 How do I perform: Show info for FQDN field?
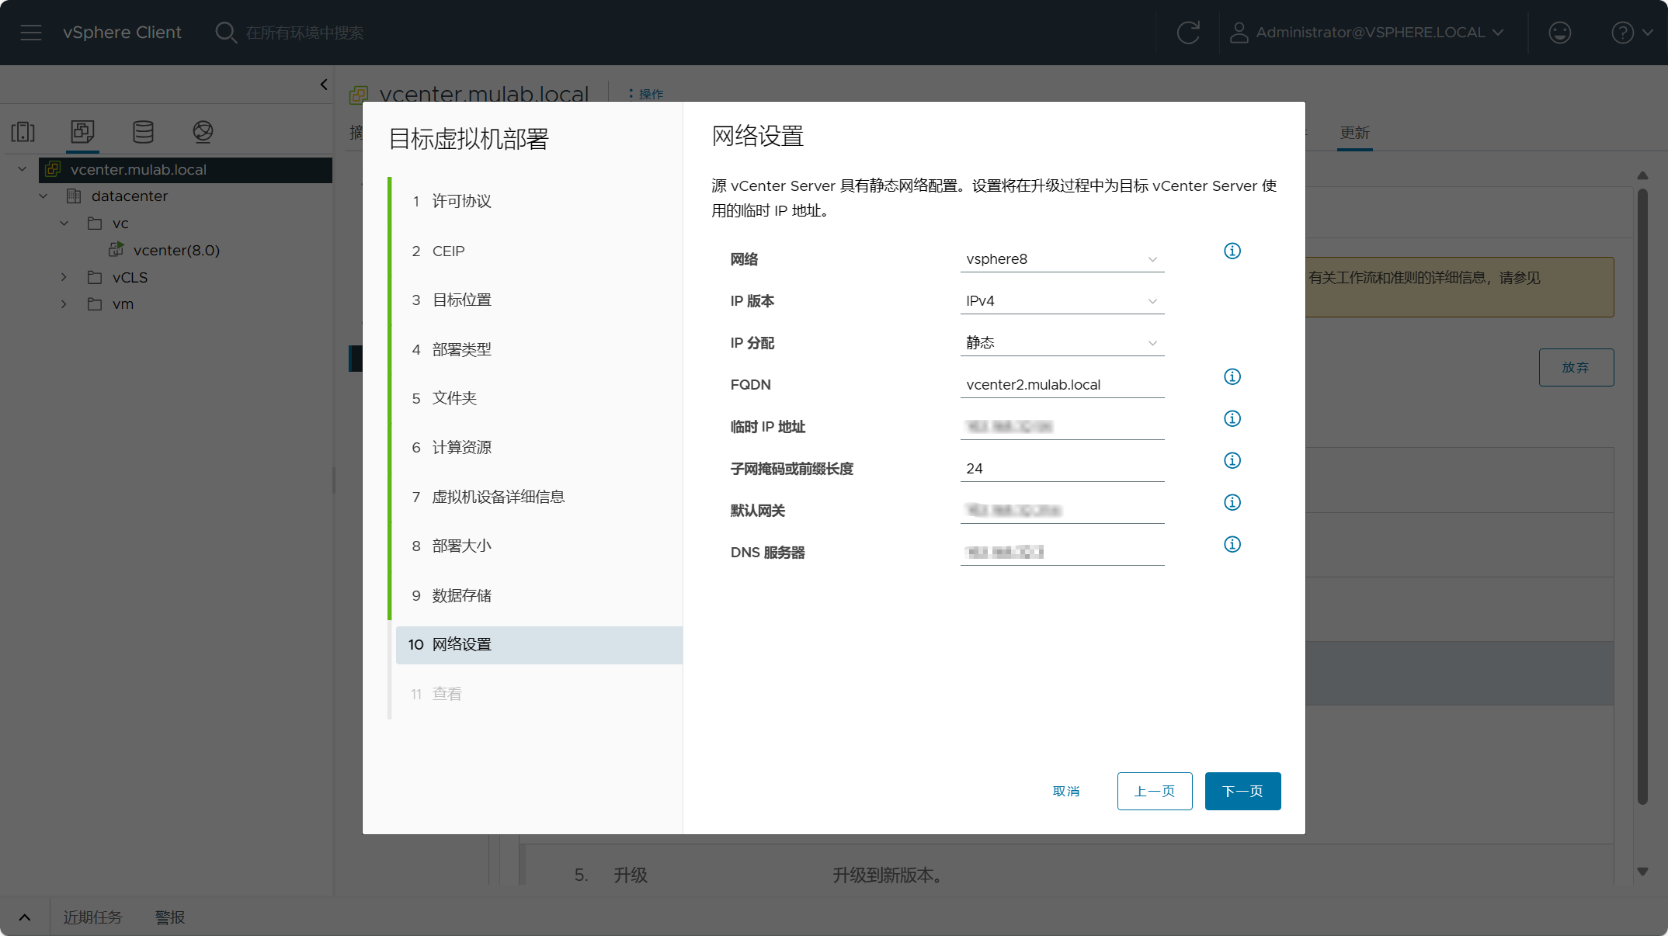[x=1232, y=376]
